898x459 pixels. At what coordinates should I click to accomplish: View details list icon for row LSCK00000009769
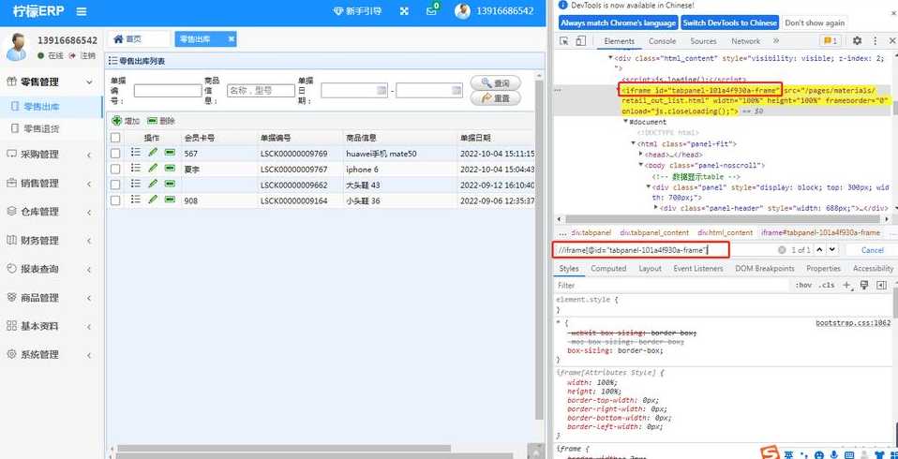click(135, 153)
